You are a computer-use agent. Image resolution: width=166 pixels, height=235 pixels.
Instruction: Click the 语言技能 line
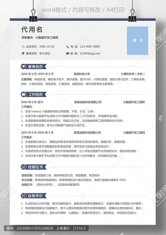point(60,175)
